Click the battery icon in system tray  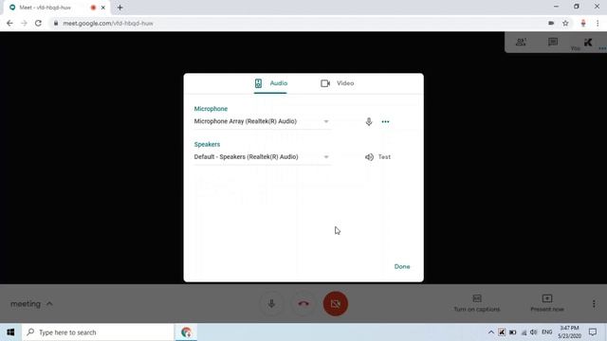pos(512,332)
